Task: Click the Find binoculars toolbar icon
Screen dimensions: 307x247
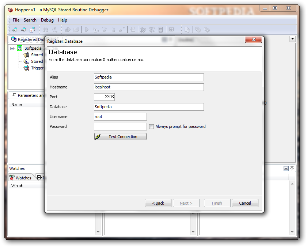Action: 46,30
